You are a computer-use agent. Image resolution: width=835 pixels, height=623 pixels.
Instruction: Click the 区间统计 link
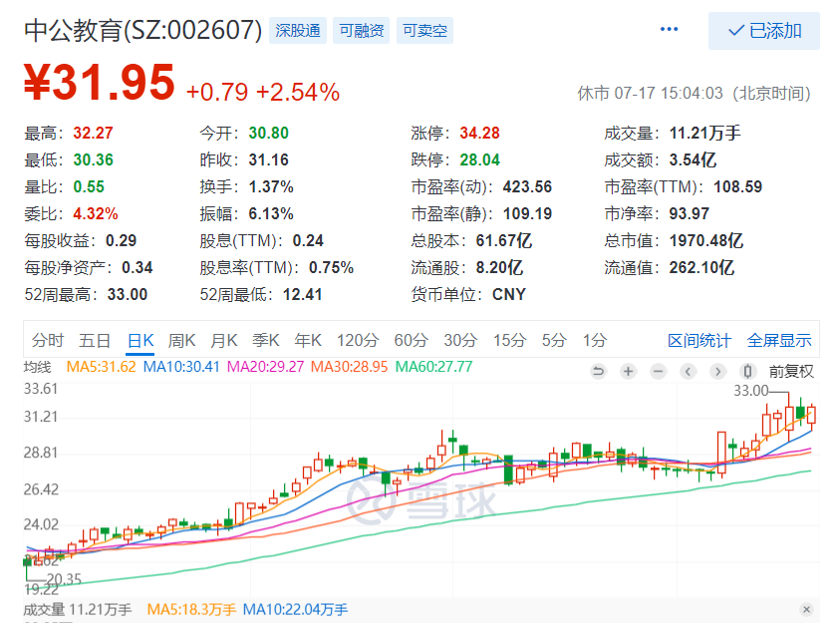point(698,340)
